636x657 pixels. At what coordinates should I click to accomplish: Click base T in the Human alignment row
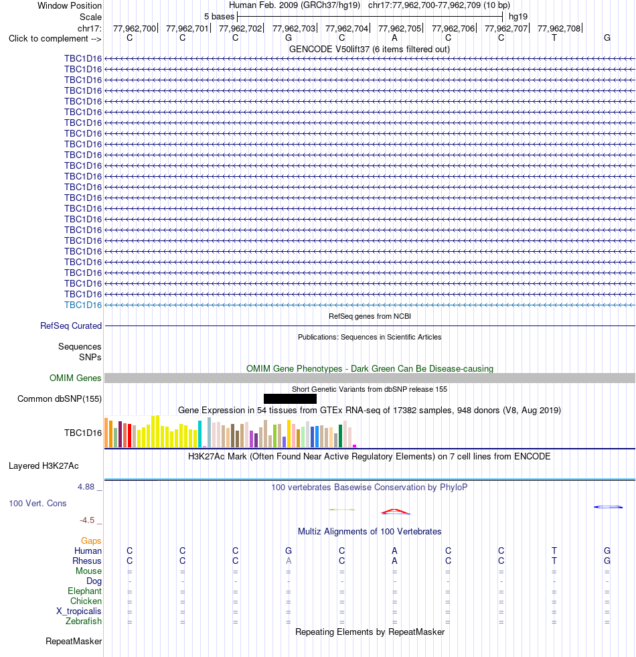(554, 551)
